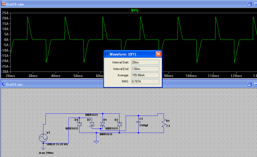Screen dimensions: 257x157
Task: Click the 50ms label on time axis
Action: (x=78, y=76)
